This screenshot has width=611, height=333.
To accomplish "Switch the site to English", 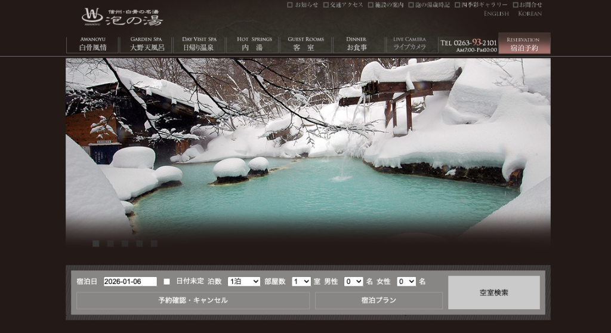I will [496, 13].
